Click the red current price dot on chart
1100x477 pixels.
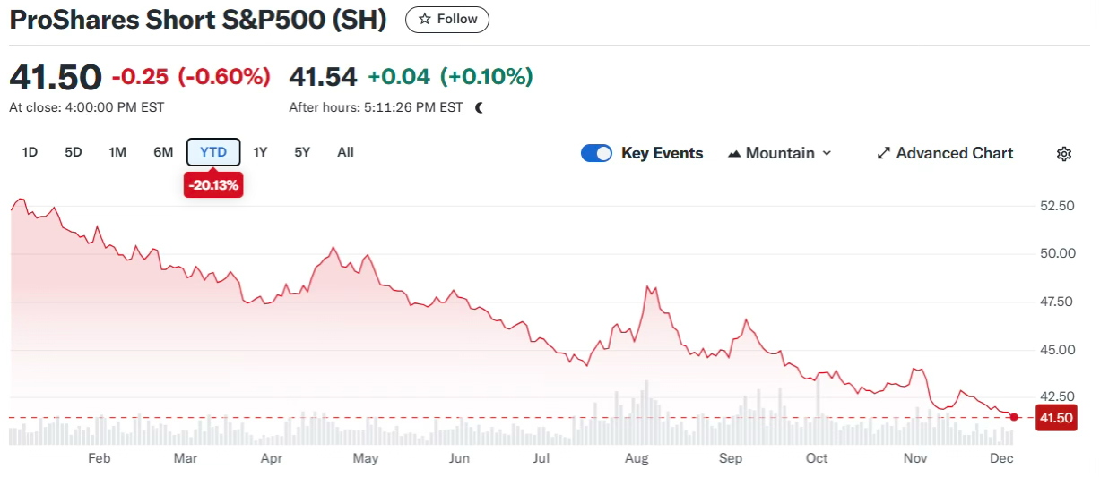1014,417
